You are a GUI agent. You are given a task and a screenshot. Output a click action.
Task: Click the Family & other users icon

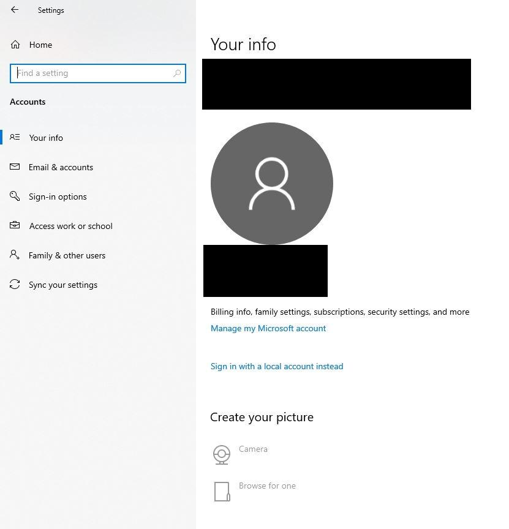[x=15, y=255]
